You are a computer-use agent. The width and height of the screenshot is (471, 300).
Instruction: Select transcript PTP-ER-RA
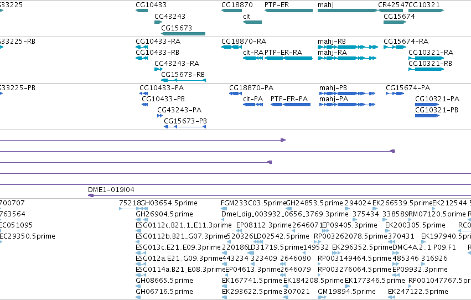289,58
